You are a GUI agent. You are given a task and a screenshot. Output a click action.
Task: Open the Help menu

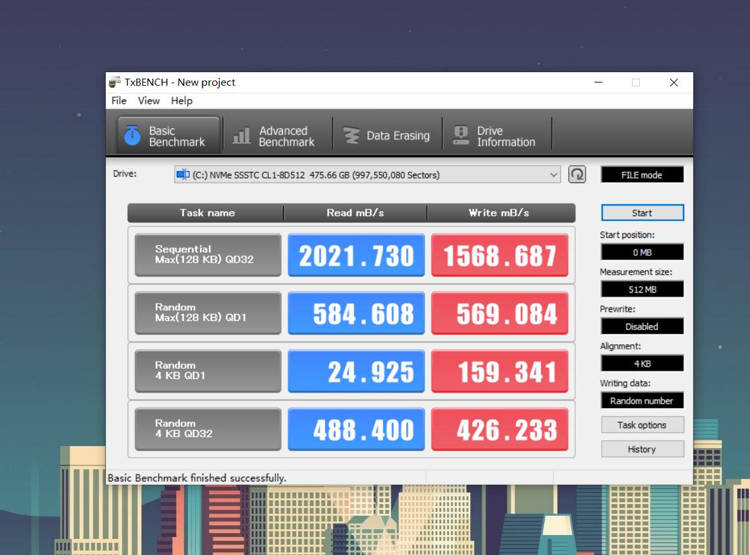click(x=182, y=101)
